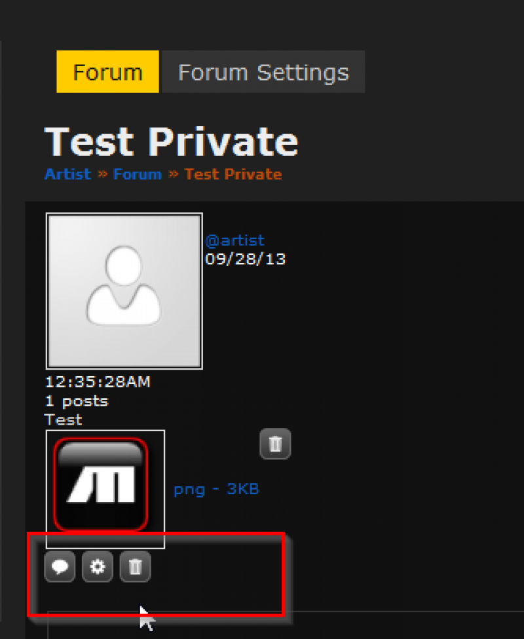Delete the attachment with its trash icon
Image resolution: width=524 pixels, height=639 pixels.
tap(275, 444)
